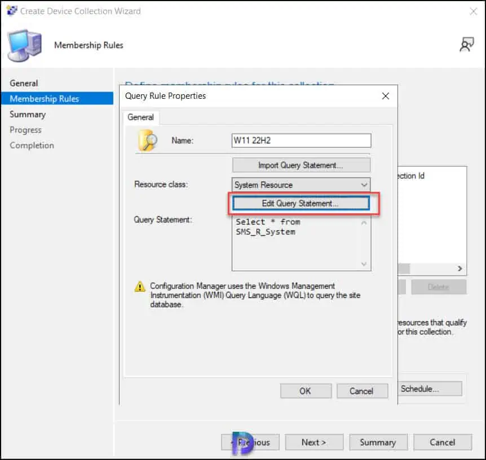Click OK in Query Rule Properties

tap(306, 391)
